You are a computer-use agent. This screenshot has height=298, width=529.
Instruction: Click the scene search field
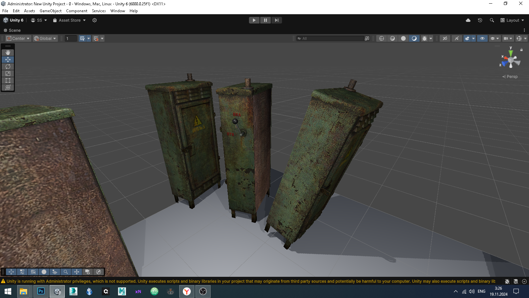pos(331,38)
